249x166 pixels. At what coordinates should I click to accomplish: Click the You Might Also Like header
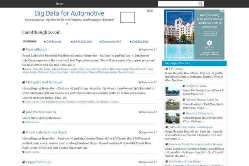tap(194, 63)
